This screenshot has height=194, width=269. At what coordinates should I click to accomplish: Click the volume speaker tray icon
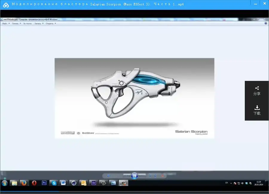point(243,183)
